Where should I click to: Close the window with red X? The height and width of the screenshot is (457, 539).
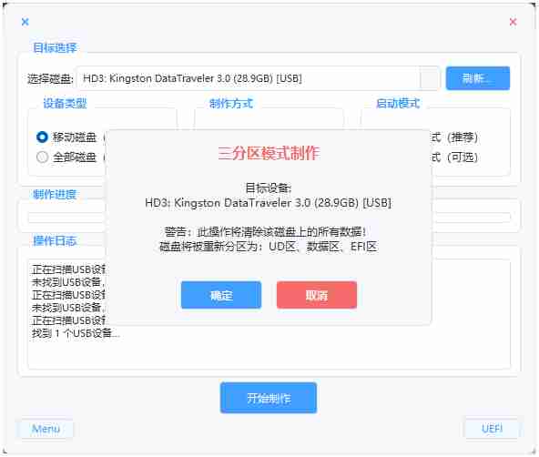tap(513, 22)
